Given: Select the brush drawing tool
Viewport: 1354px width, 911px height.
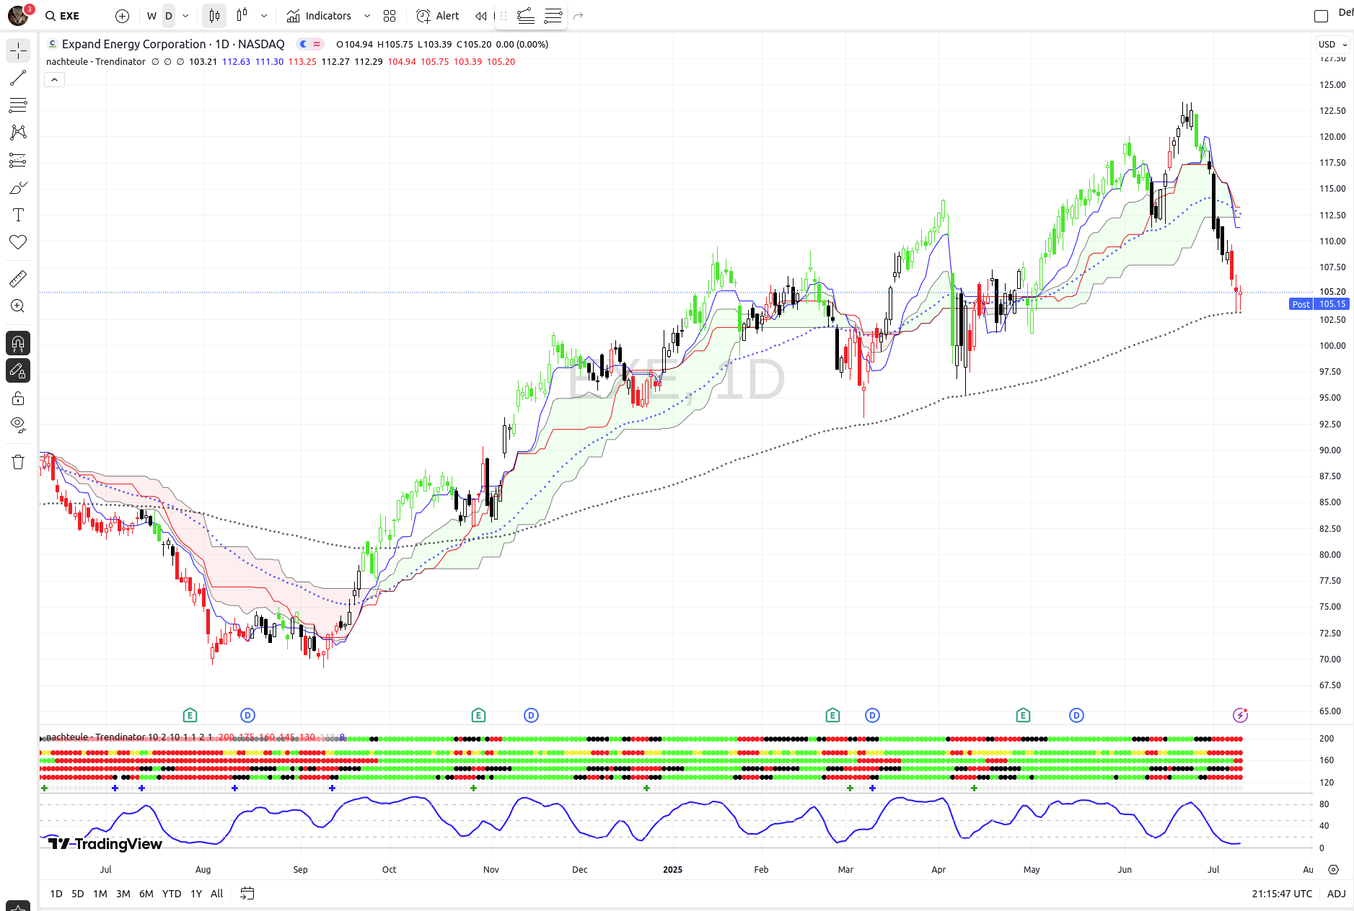Looking at the screenshot, I should pos(18,188).
